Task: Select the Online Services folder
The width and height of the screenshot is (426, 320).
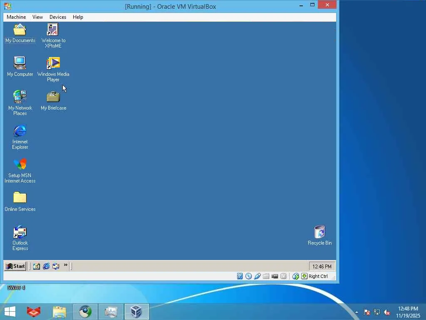Action: (20, 202)
